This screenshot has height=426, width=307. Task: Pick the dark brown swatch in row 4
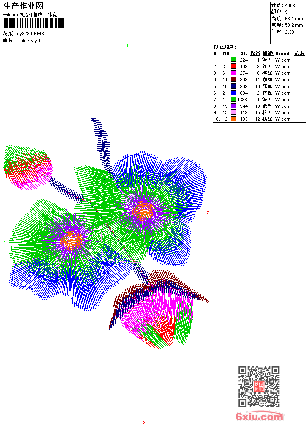point(233,79)
